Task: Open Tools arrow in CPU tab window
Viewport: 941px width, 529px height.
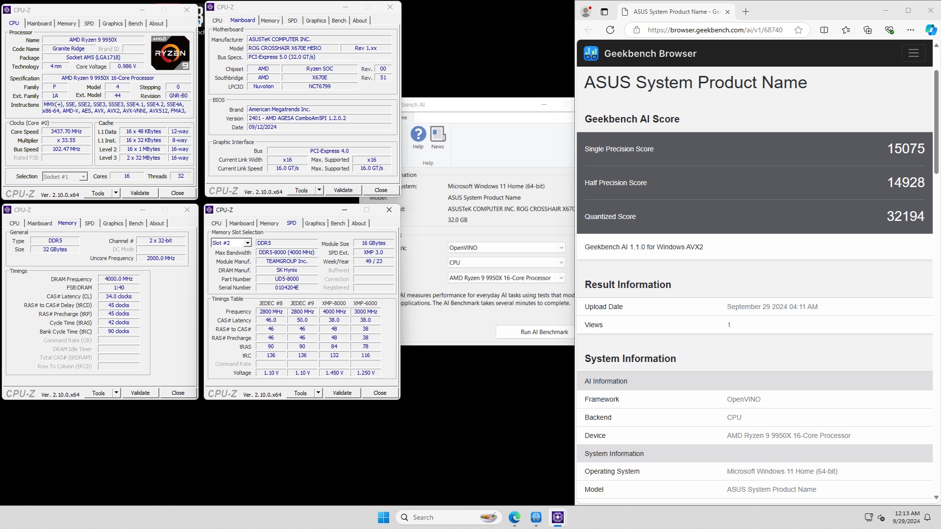Action: click(116, 193)
